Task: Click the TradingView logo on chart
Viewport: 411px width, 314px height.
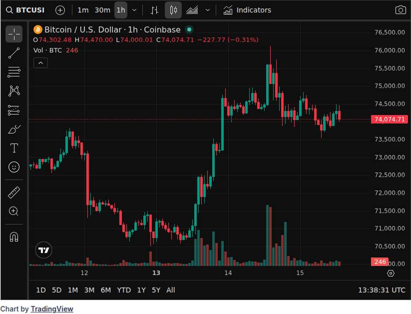Action: click(x=43, y=250)
